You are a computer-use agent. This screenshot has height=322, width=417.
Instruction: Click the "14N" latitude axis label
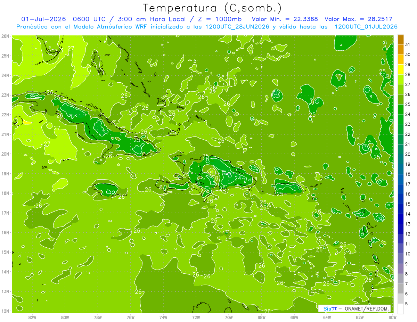coord(5,272)
